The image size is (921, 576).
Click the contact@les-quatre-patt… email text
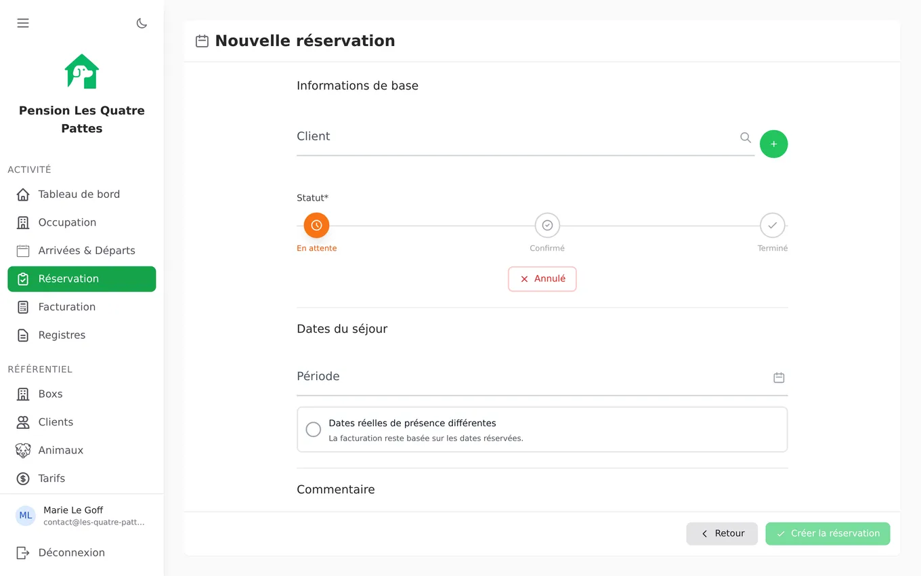pos(94,522)
